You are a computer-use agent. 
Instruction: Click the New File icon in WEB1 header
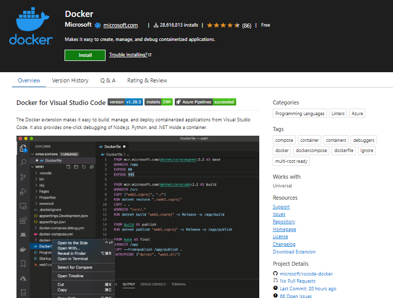coord(68,167)
